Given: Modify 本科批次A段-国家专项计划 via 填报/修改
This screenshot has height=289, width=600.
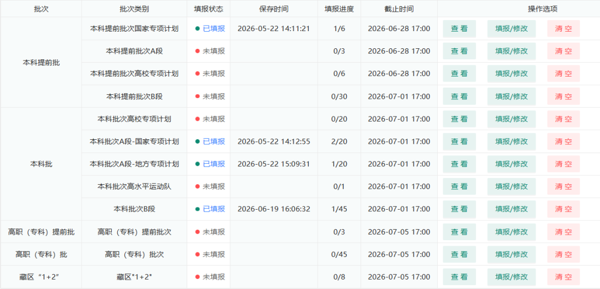Looking at the screenshot, I should (x=511, y=141).
